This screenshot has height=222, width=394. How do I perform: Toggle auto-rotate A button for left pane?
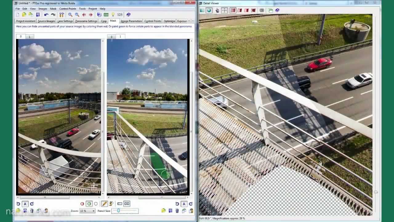click(25, 204)
